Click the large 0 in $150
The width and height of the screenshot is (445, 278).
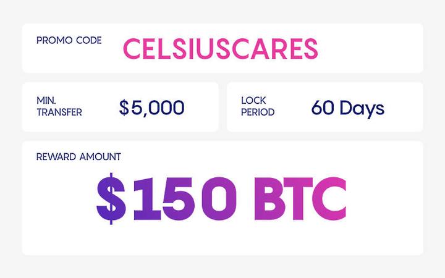pyautogui.click(x=219, y=198)
